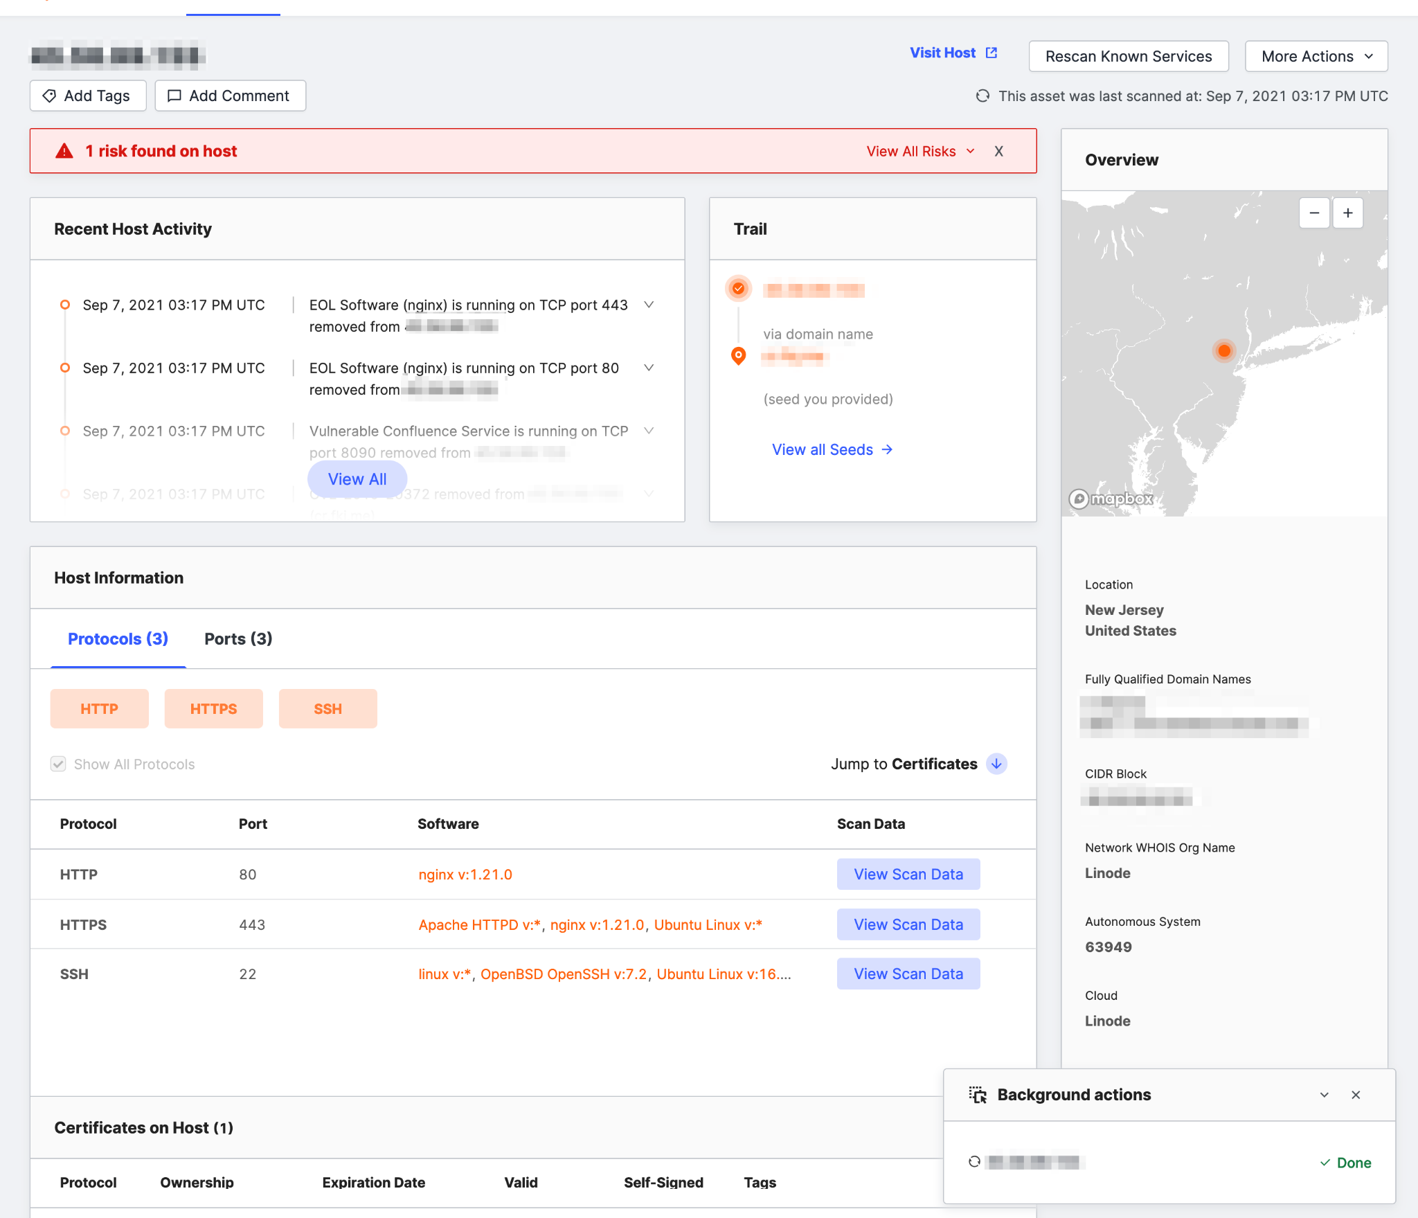Click the rescan refresh icon near last scanned time
Screen dimensions: 1418x1218
pos(984,96)
